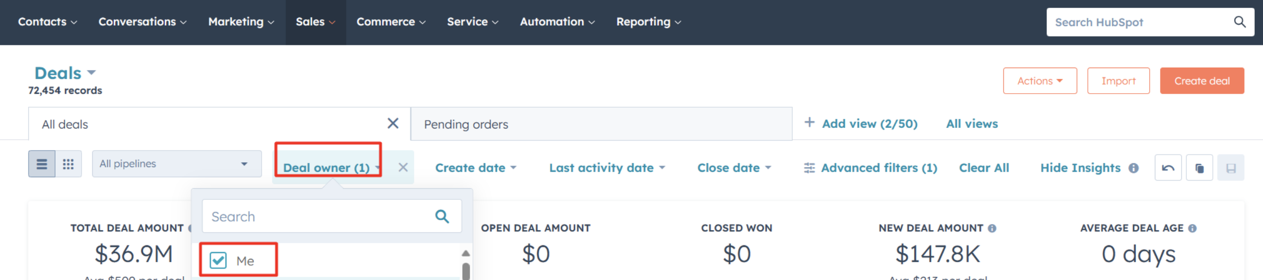This screenshot has height=280, width=1263.
Task: Expand the Create date filter
Action: click(476, 168)
